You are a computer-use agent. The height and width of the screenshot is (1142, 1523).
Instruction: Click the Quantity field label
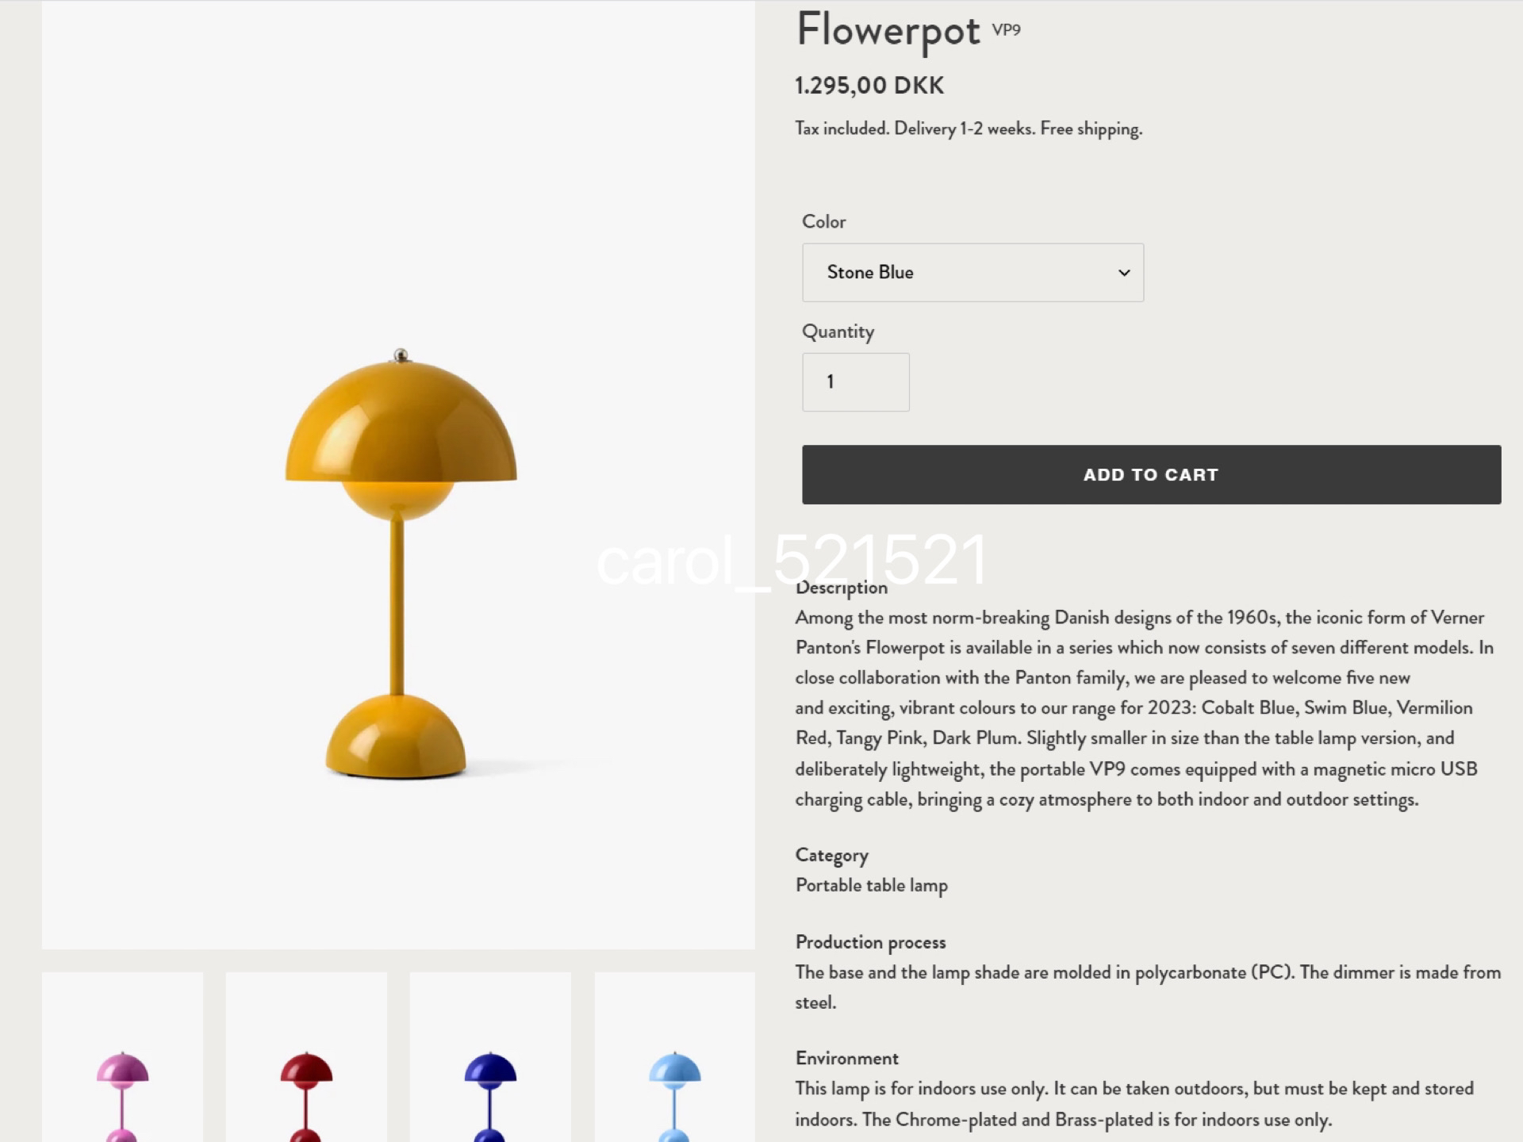838,331
